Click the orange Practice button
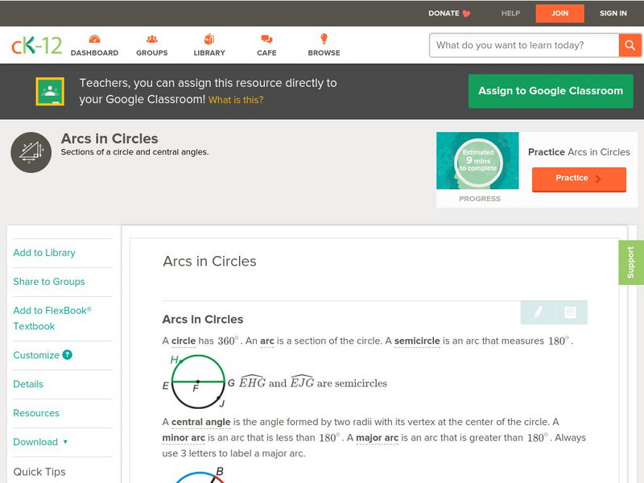Viewport: 644px width, 483px height. 579,179
